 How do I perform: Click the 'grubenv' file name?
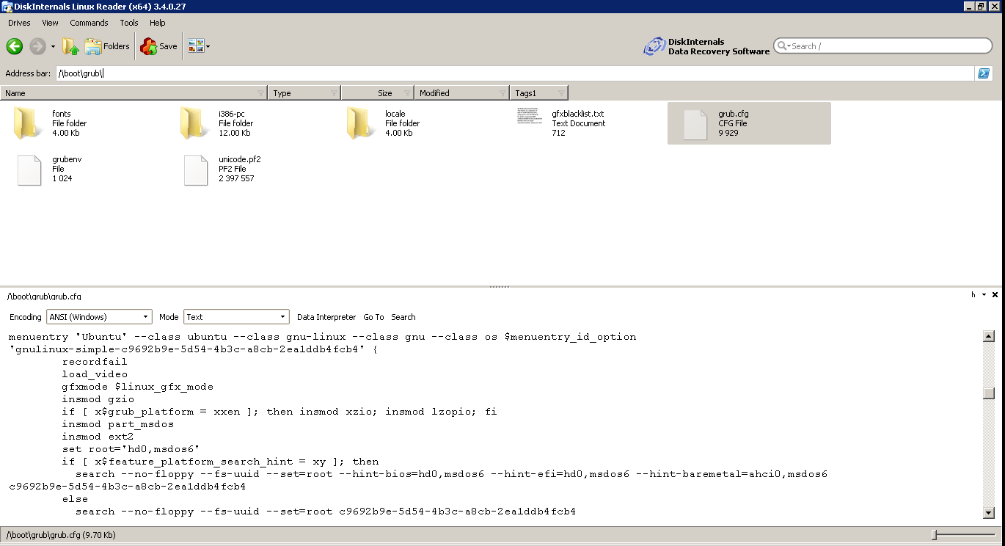[67, 159]
